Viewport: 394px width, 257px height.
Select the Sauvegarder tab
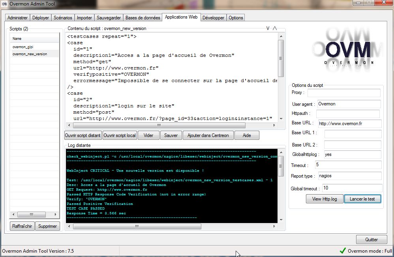coord(109,18)
